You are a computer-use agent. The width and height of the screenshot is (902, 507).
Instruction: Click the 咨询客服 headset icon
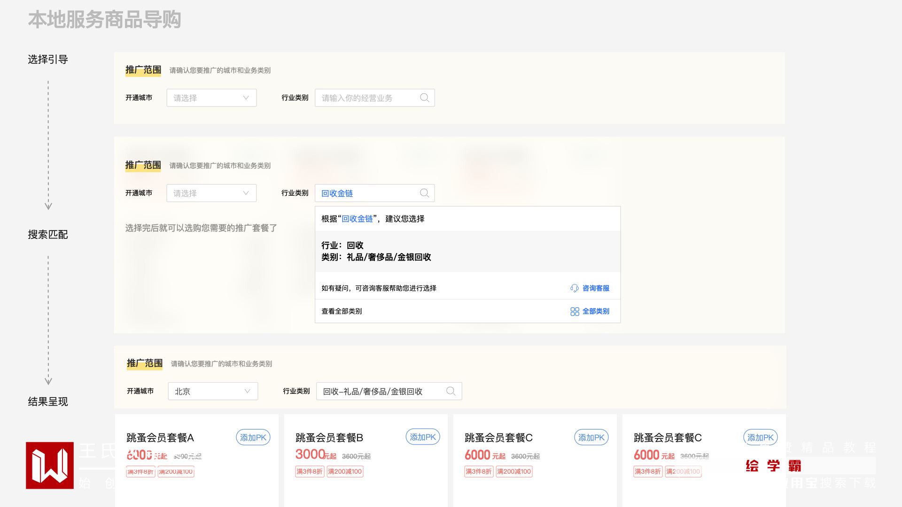[x=574, y=288]
